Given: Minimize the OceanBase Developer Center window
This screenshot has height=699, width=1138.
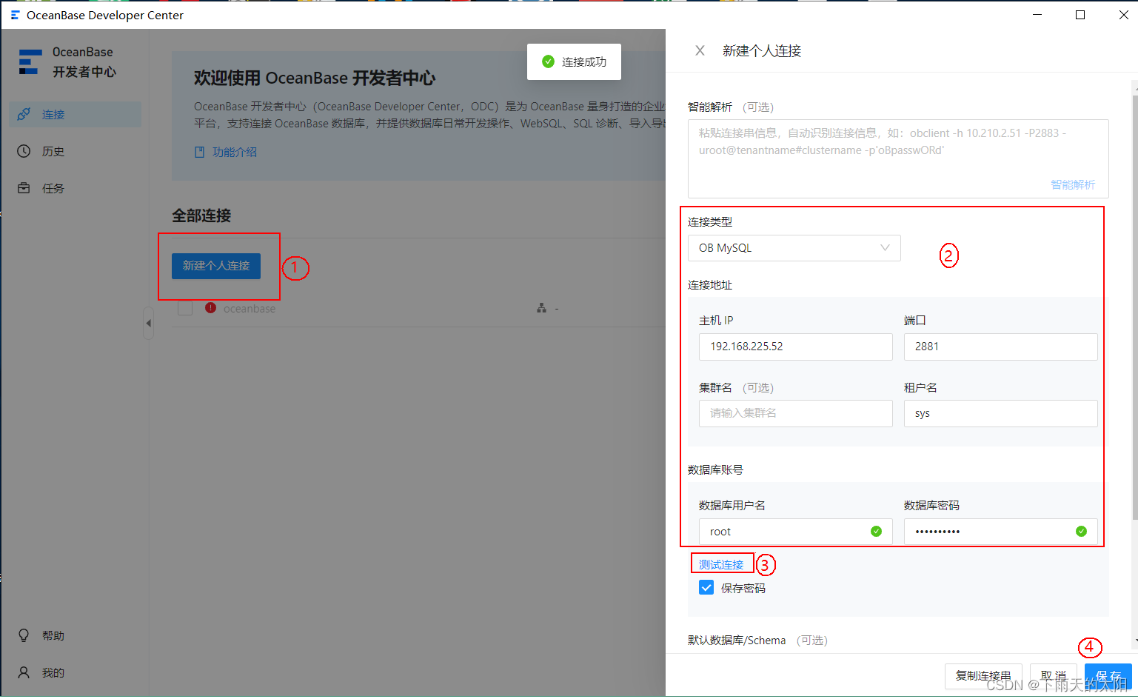Looking at the screenshot, I should pos(1037,15).
